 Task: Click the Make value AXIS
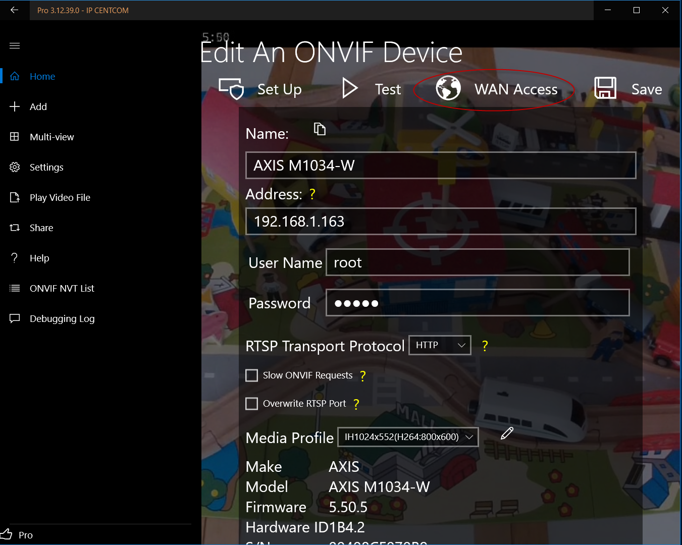[x=344, y=467]
